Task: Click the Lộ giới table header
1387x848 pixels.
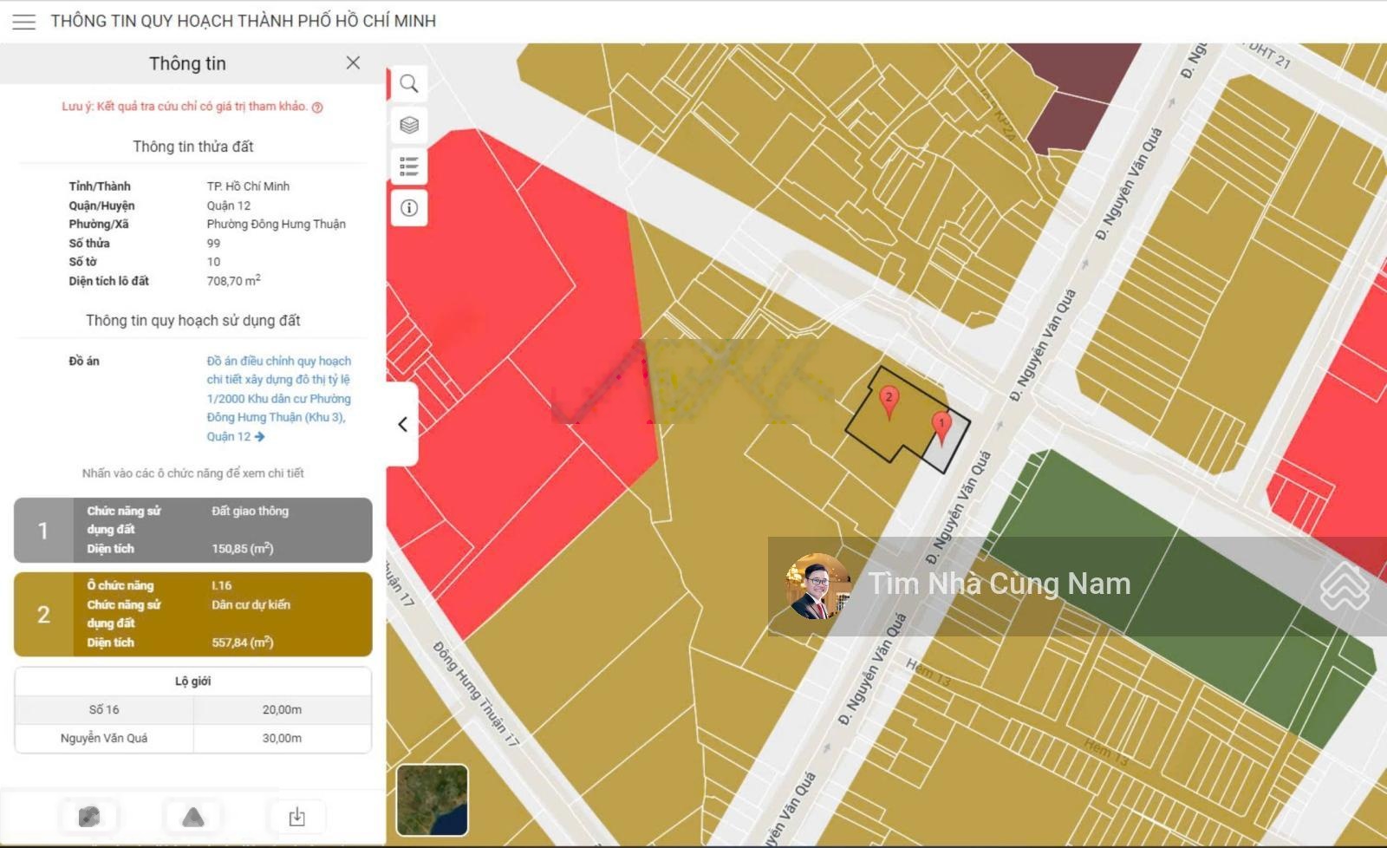Action: 193,681
